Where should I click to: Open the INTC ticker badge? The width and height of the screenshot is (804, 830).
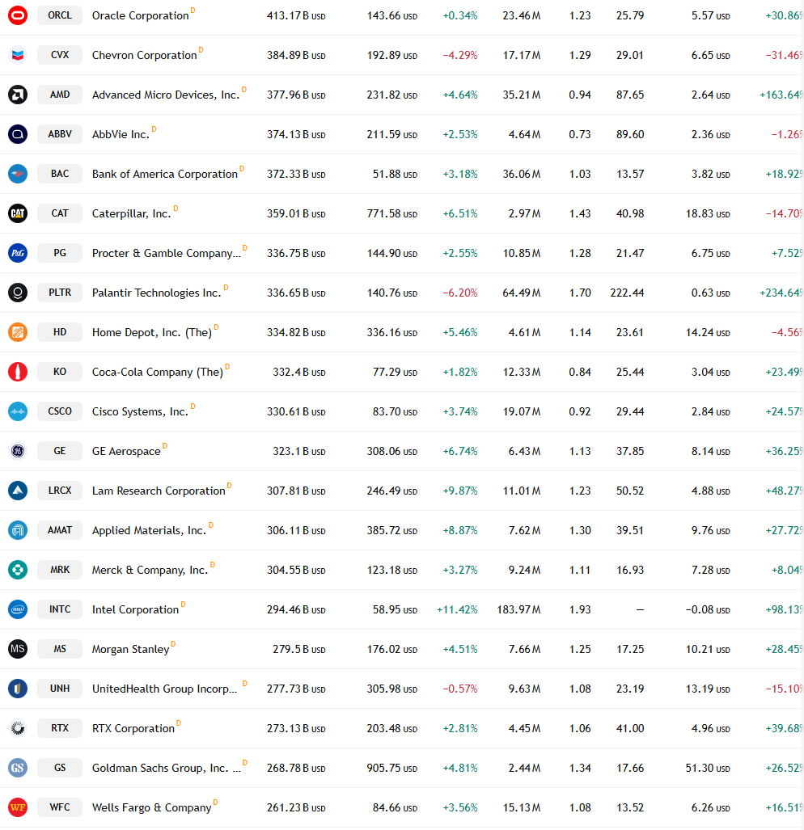[x=60, y=609]
